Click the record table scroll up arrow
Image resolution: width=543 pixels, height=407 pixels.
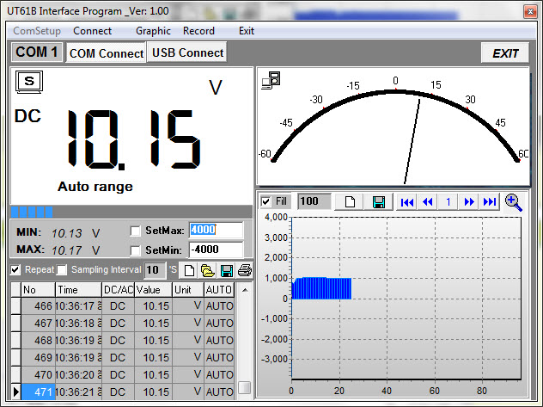tap(245, 291)
